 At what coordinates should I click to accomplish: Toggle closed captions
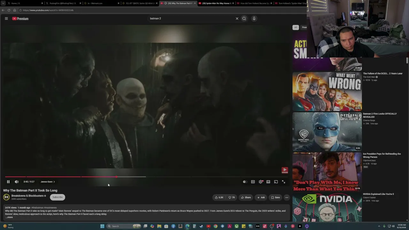pyautogui.click(x=253, y=182)
